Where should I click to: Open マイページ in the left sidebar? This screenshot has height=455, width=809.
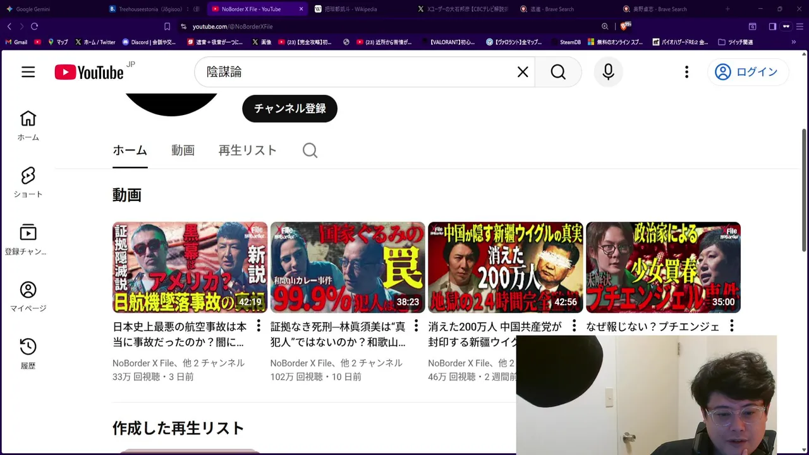click(x=28, y=297)
